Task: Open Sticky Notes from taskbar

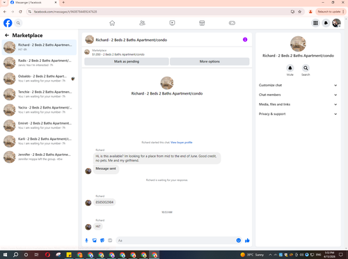Action: pyautogui.click(x=69, y=255)
